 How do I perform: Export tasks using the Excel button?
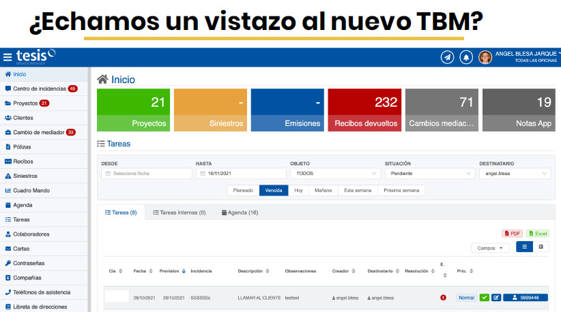[537, 233]
